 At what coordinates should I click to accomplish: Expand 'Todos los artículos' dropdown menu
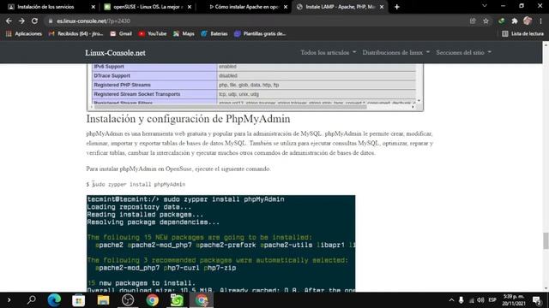pyautogui.click(x=328, y=52)
